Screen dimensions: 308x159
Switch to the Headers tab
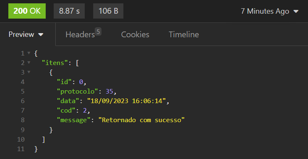pyautogui.click(x=83, y=34)
